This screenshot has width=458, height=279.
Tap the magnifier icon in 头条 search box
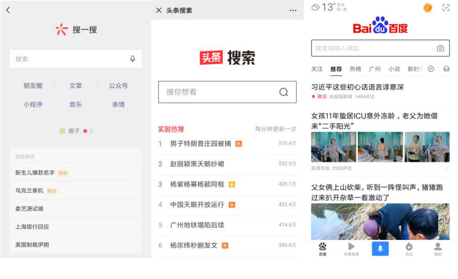tap(283, 92)
